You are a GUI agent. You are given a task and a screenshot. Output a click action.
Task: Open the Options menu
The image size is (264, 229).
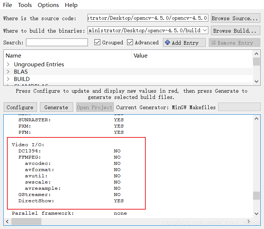tap(48, 5)
